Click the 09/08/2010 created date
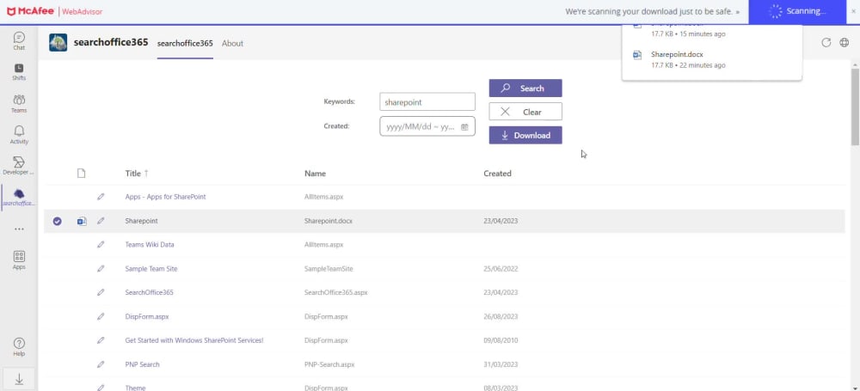The image size is (860, 391). [x=501, y=340]
